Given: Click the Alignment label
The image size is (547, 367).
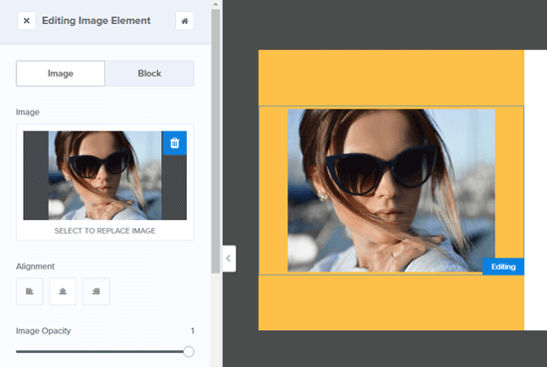Looking at the screenshot, I should [x=35, y=267].
